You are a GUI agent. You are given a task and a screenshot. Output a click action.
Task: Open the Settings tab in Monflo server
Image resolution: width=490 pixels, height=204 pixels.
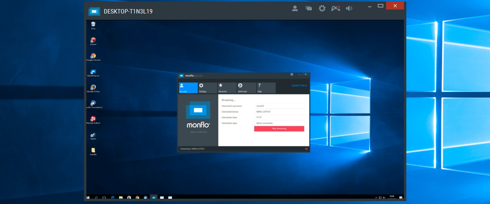tap(208, 88)
